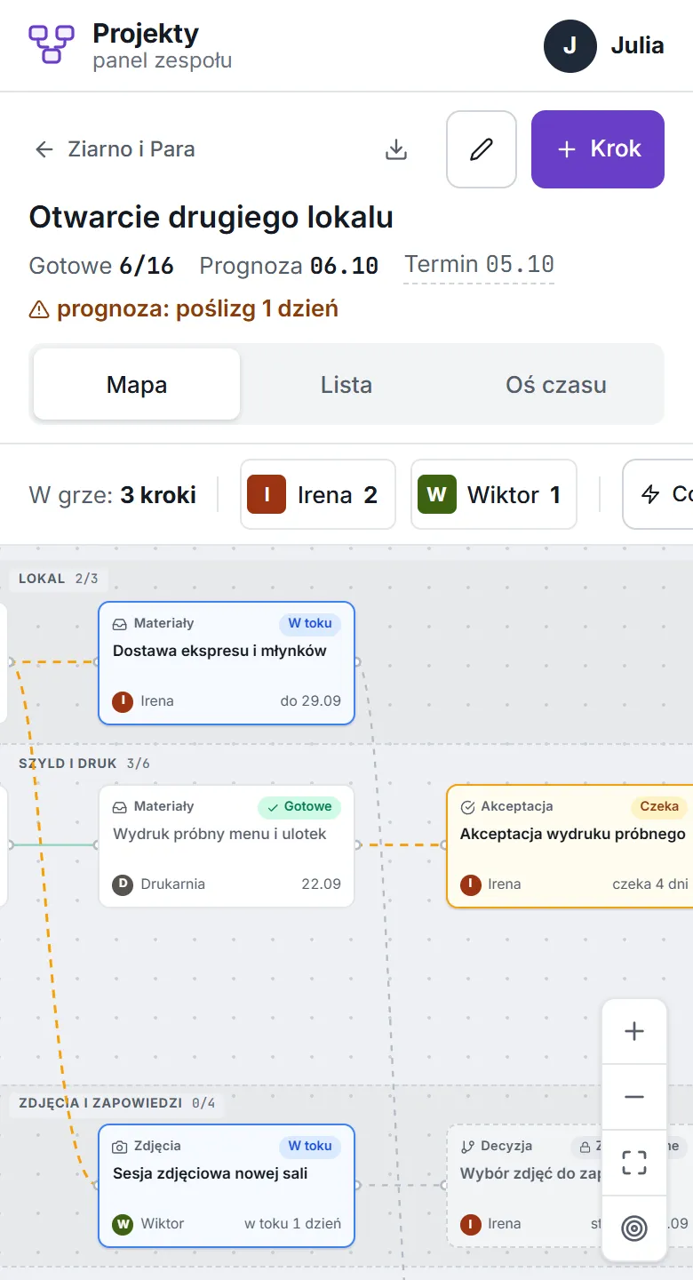
Task: Click the w toku 1 dzień text
Action: click(292, 1223)
